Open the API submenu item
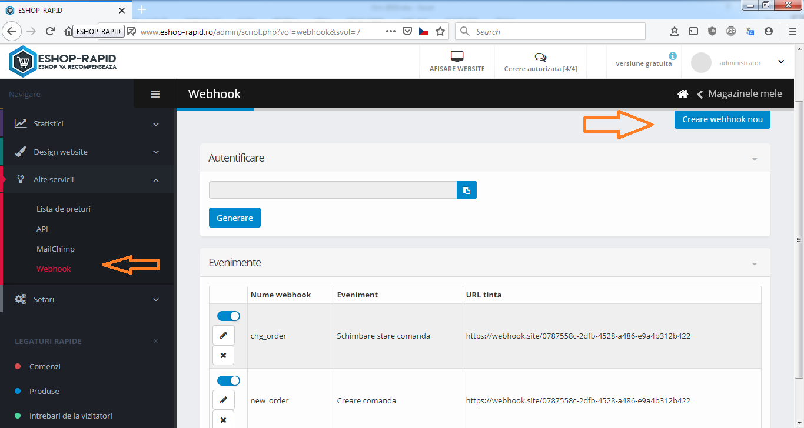 click(42, 229)
